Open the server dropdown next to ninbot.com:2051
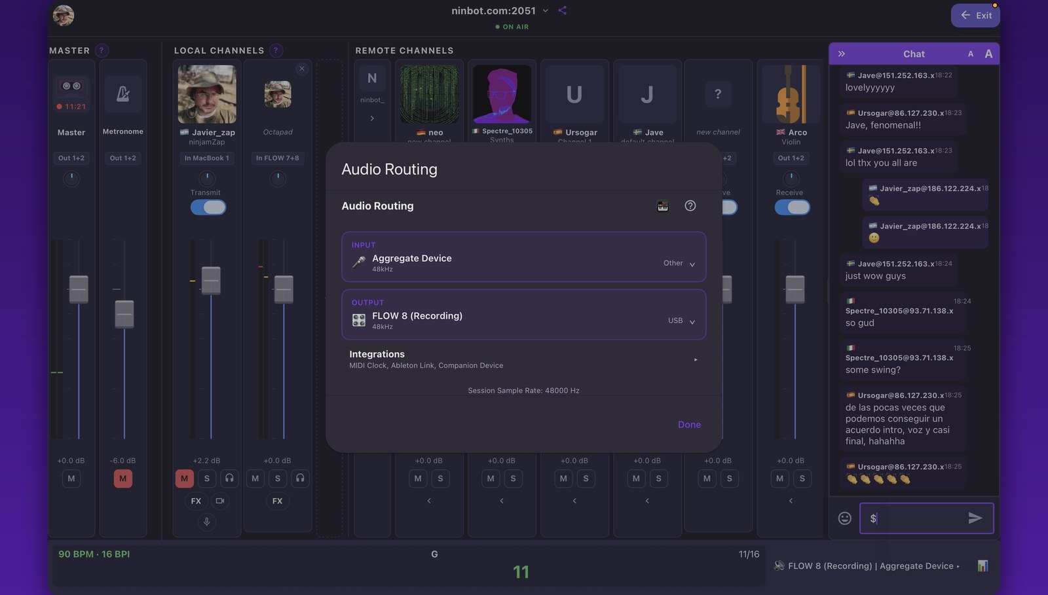The width and height of the screenshot is (1048, 595). (546, 11)
